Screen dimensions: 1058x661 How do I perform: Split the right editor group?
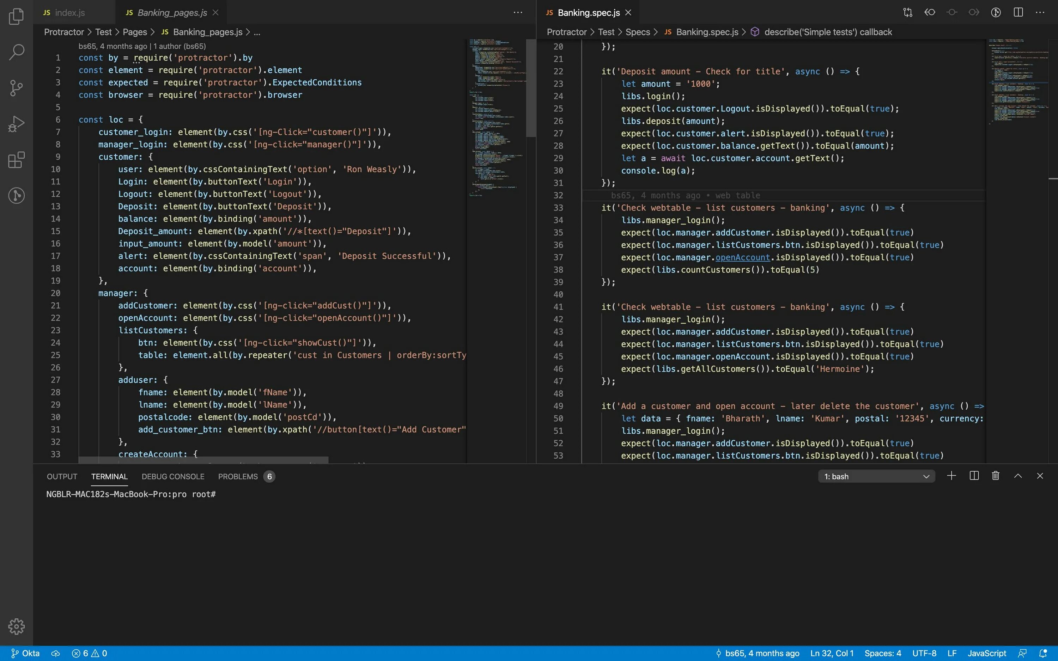point(1018,12)
